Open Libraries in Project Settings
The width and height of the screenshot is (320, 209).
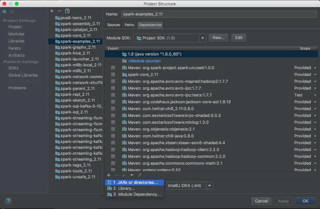click(x=16, y=41)
